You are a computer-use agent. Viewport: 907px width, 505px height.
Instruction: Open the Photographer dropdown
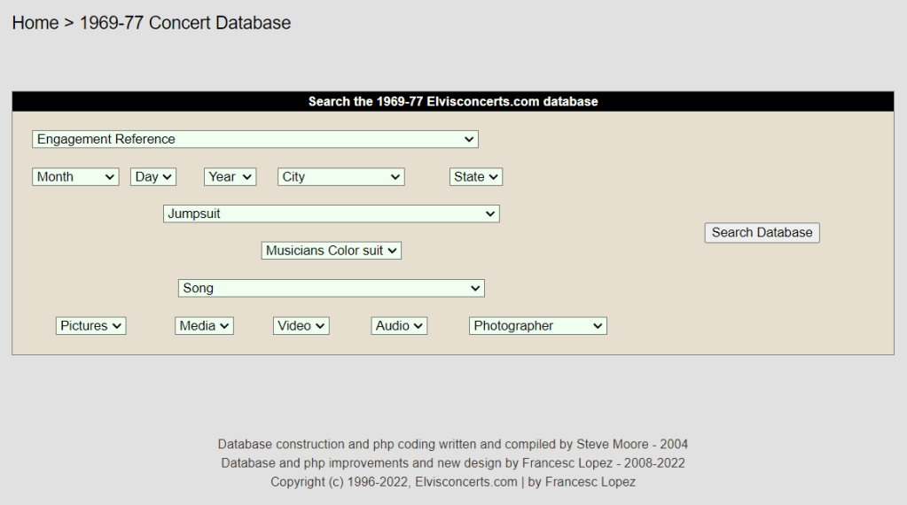click(537, 326)
